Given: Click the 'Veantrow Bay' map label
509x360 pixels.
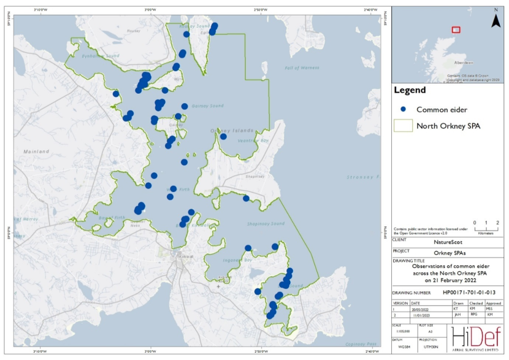Looking at the screenshot, I should (x=253, y=140).
